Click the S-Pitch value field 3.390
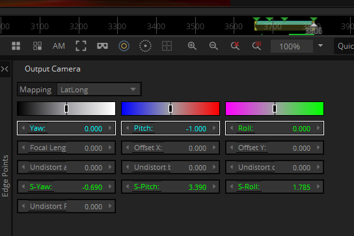The height and width of the screenshot is (236, 354). 170,187
